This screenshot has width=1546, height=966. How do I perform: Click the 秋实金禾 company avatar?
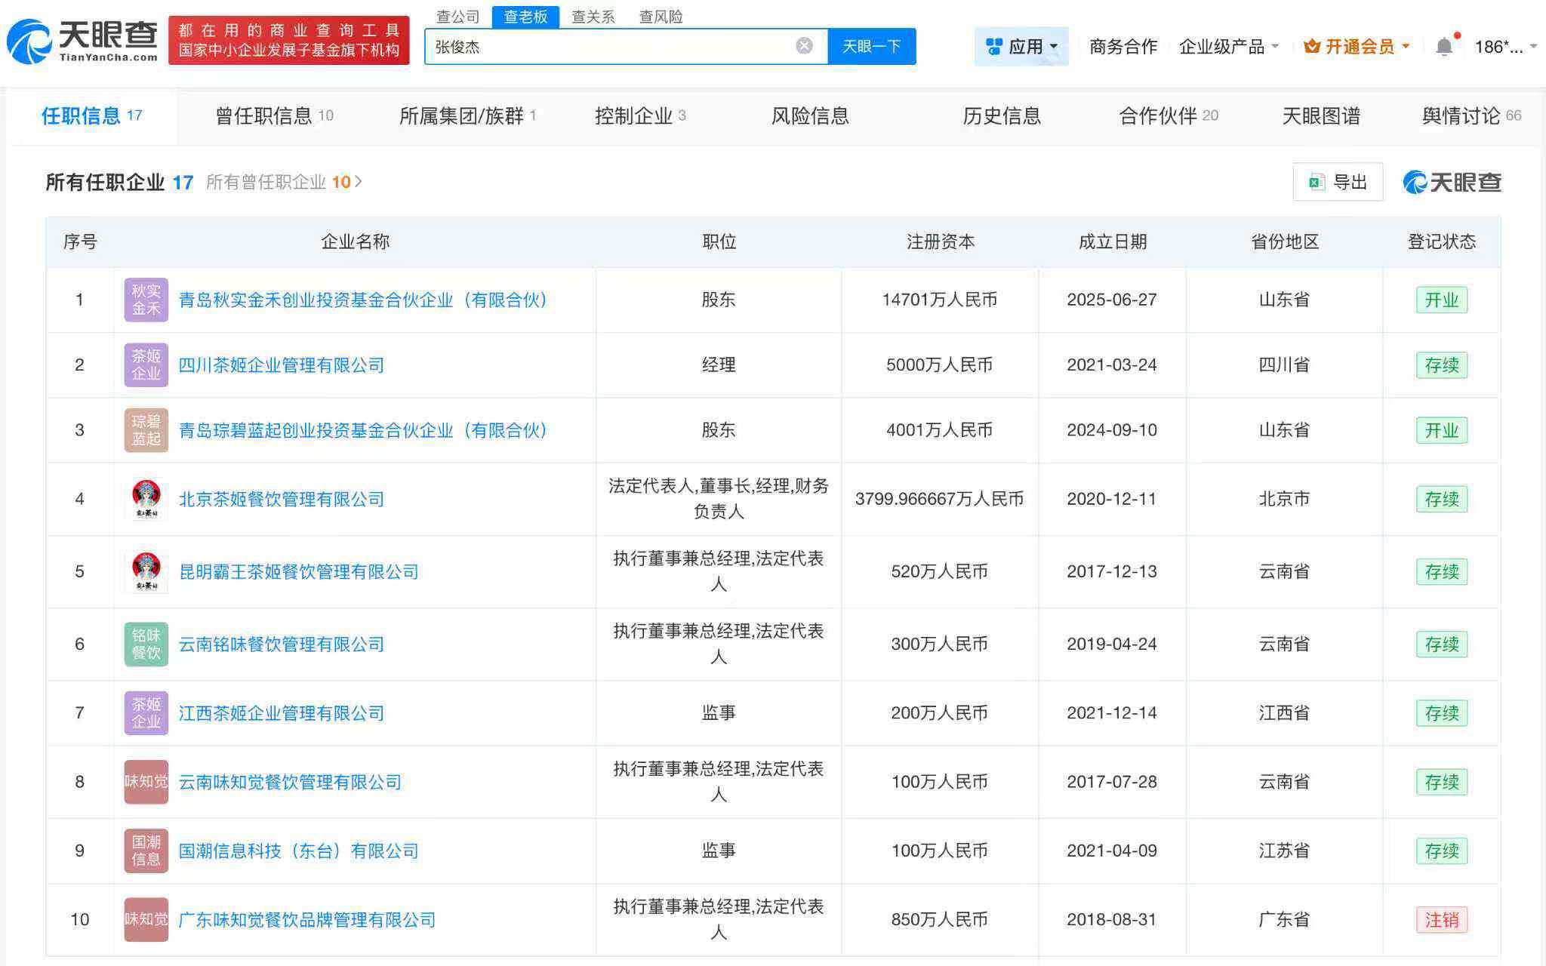[x=146, y=299]
